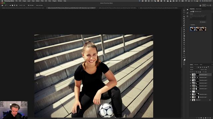Switch to the Paths tab
Image resolution: width=213 pixels, height=119 pixels.
[x=201, y=65]
